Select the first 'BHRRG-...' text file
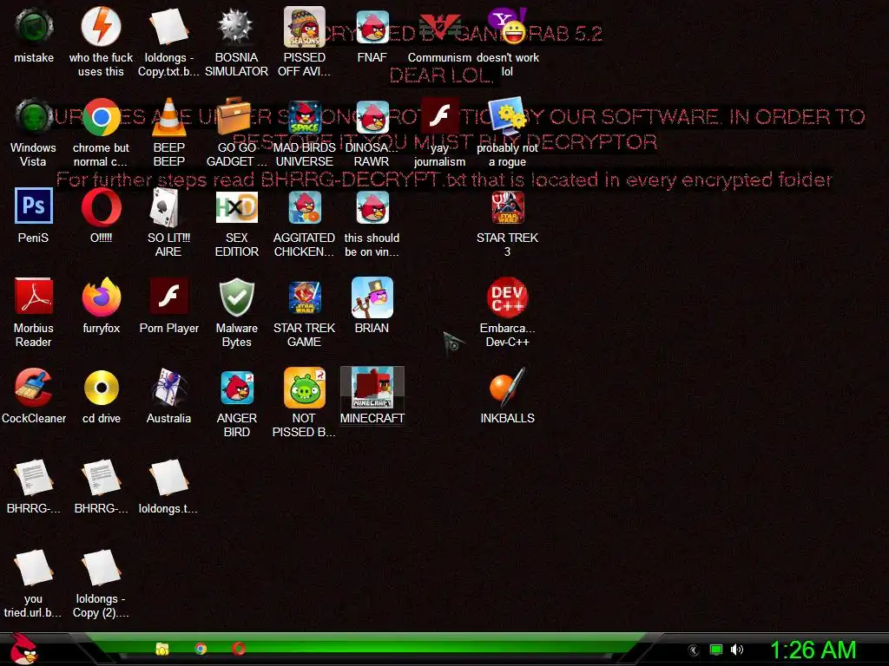Image resolution: width=889 pixels, height=666 pixels. 34,478
